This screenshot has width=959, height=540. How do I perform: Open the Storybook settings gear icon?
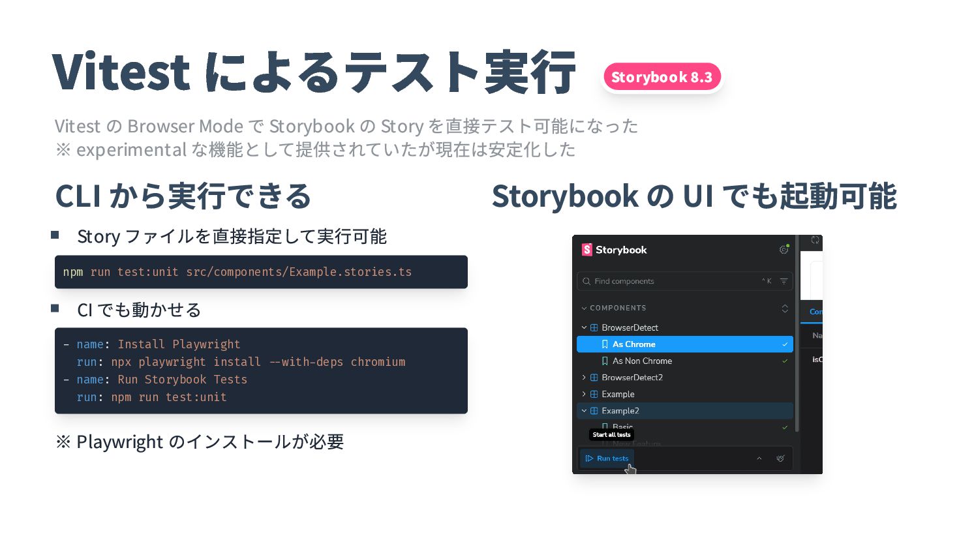click(784, 250)
